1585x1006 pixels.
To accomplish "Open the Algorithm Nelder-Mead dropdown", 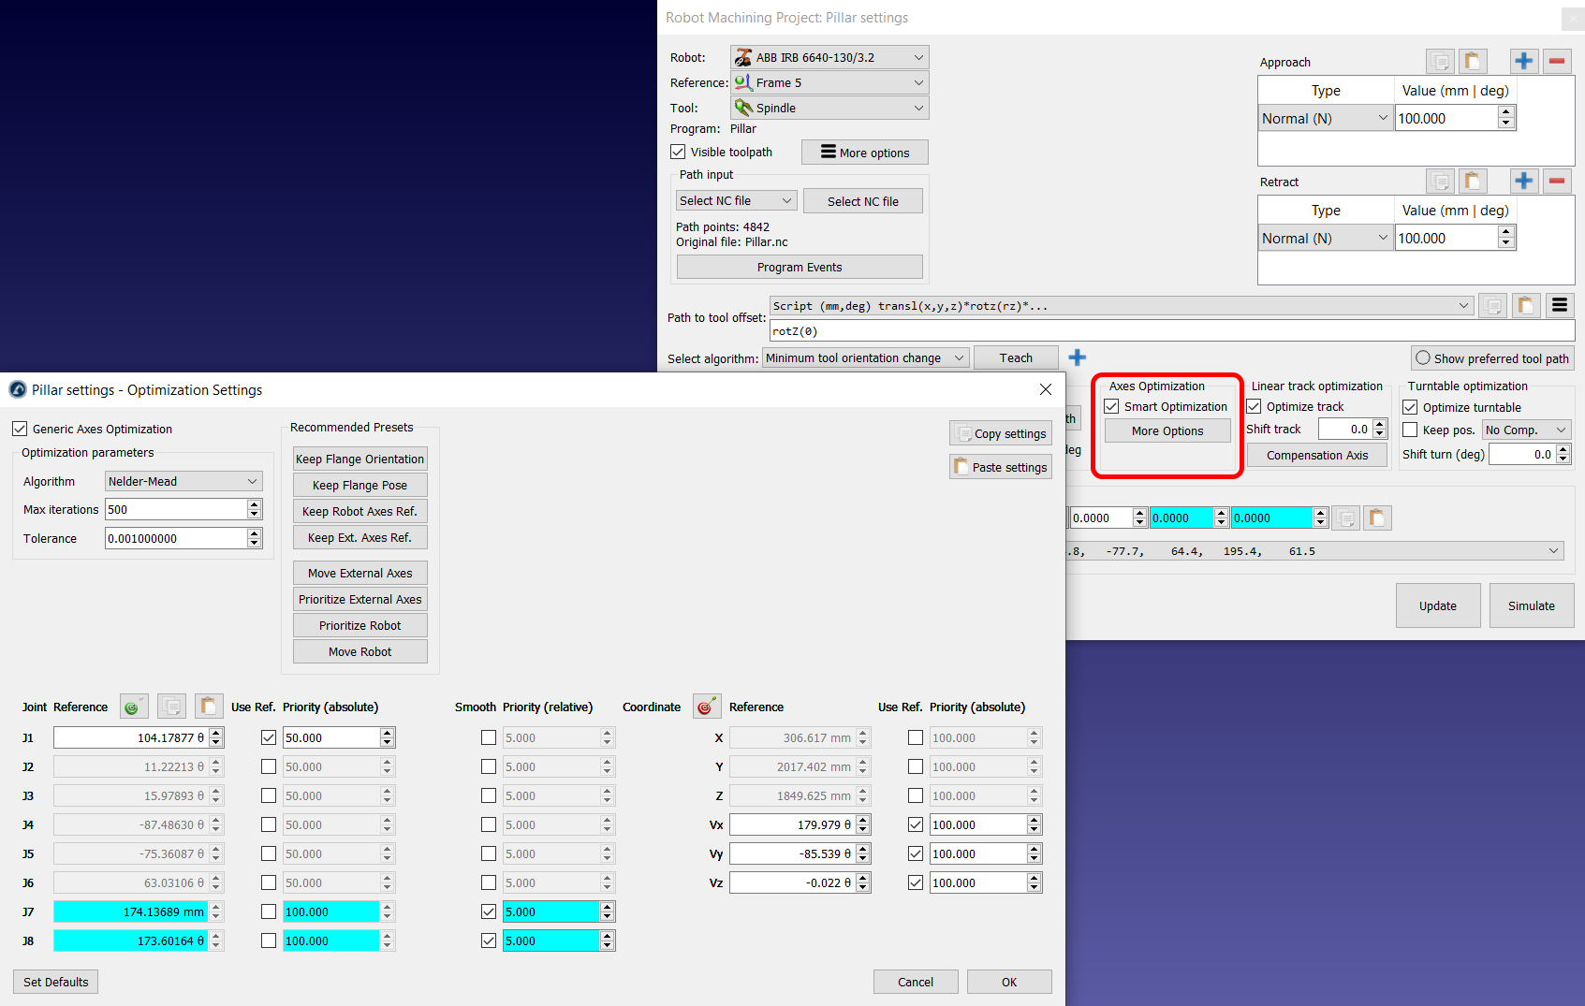I will pos(183,481).
